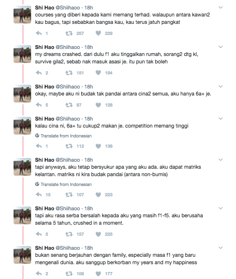Like the 'bukan senang berjauhan' tweet
Screen dimensions: 236x279
[99, 274]
